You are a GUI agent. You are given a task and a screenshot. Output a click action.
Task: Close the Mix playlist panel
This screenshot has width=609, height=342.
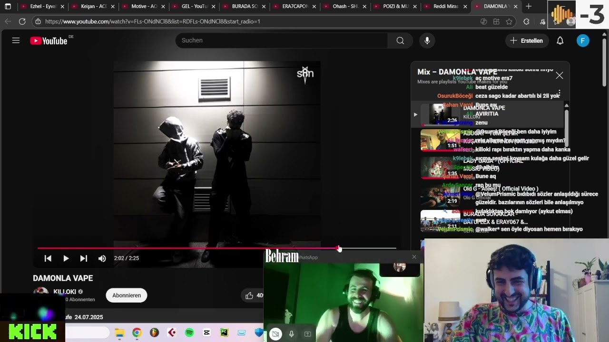click(560, 75)
